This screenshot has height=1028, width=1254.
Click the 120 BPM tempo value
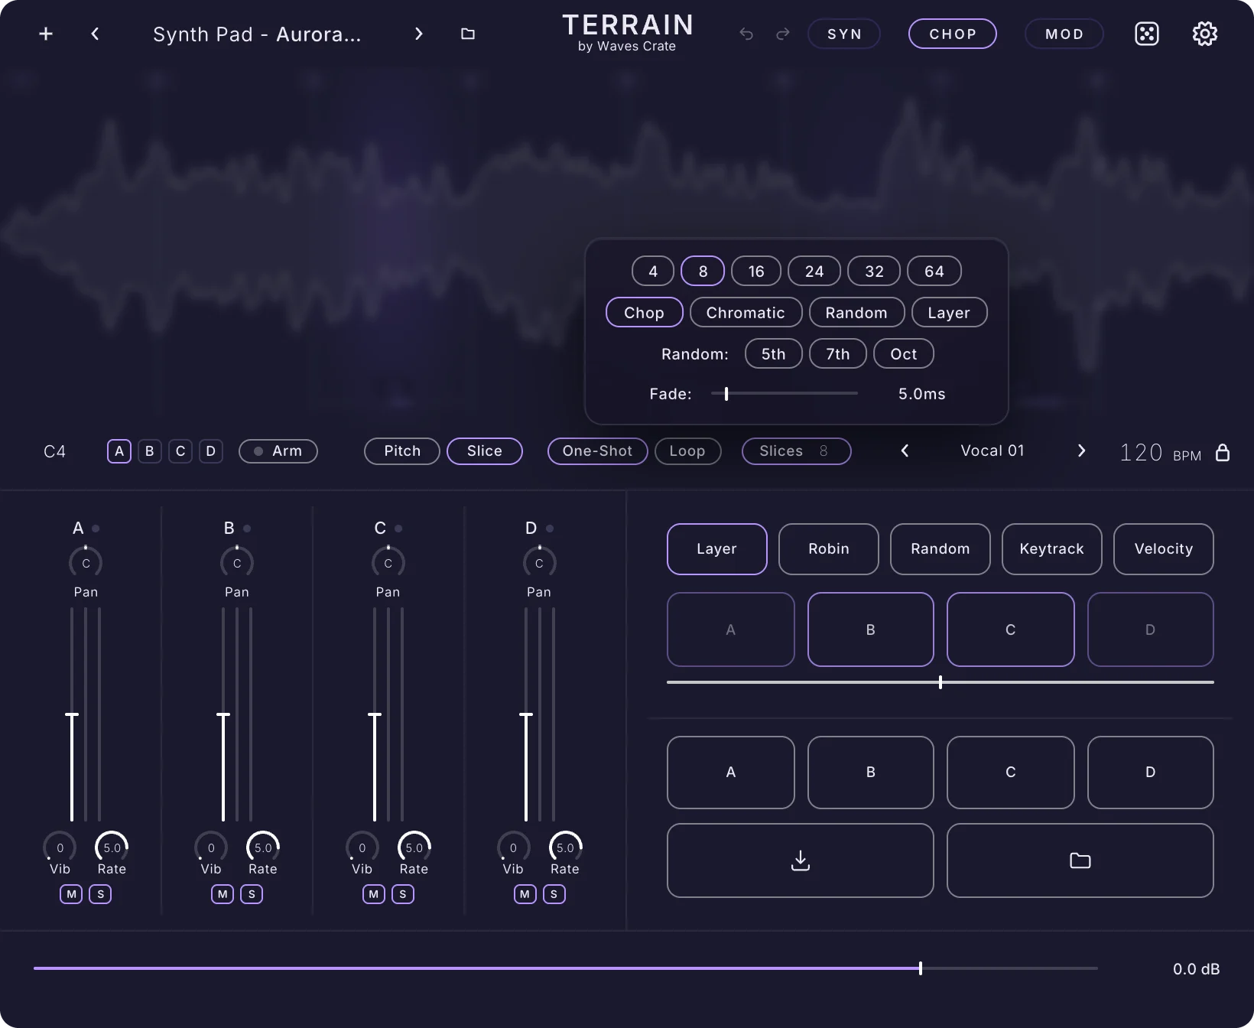pos(1141,452)
